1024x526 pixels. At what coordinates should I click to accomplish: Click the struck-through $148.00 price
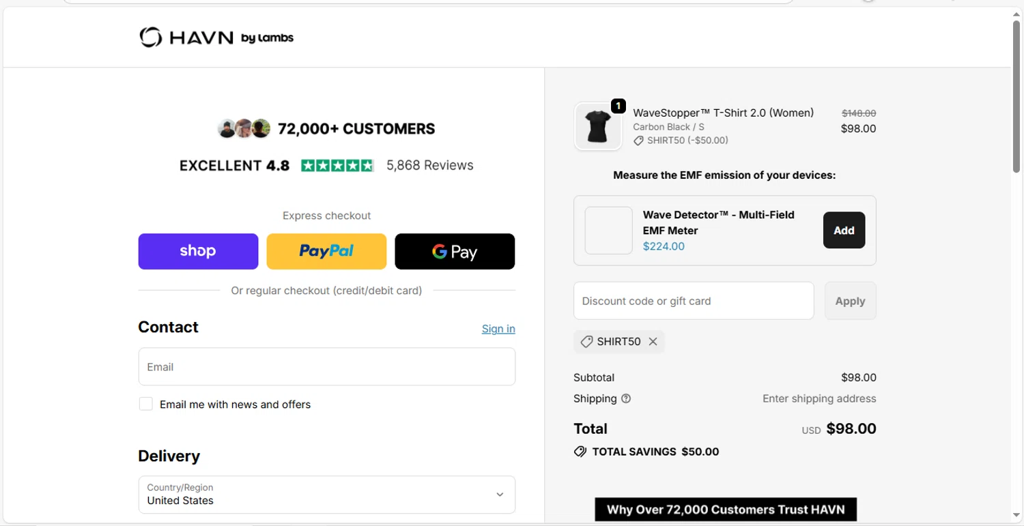859,113
